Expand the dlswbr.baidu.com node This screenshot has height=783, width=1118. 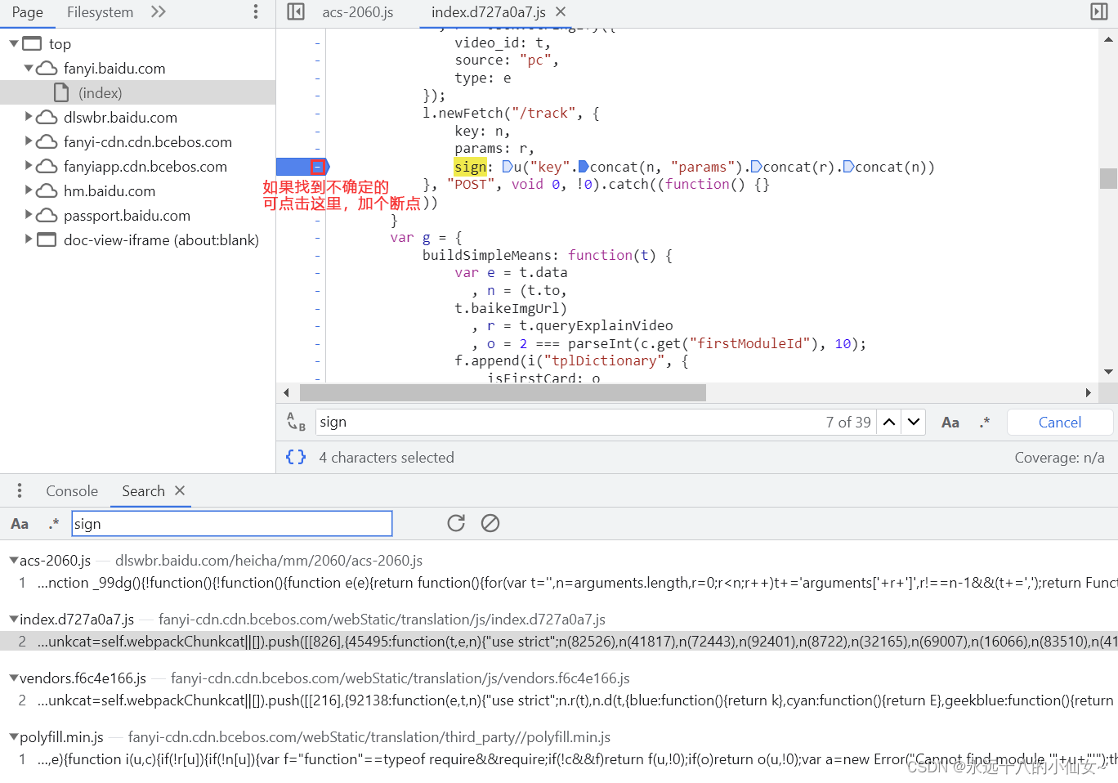[x=29, y=117]
